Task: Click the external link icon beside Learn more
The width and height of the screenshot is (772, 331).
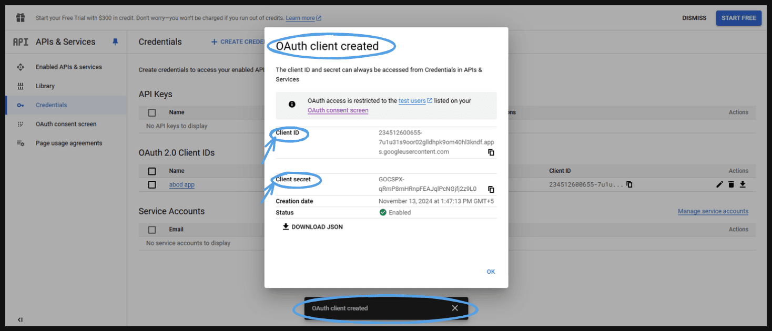Action: point(319,18)
